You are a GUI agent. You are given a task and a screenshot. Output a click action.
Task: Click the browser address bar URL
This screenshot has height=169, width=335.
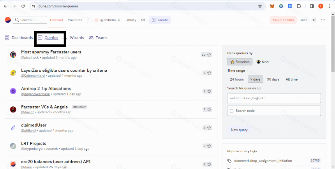[58, 6]
